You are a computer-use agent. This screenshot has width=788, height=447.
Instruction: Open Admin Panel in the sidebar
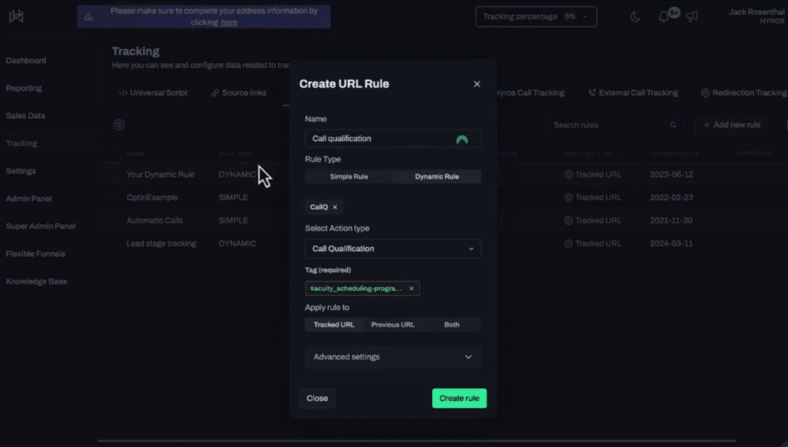tap(29, 199)
